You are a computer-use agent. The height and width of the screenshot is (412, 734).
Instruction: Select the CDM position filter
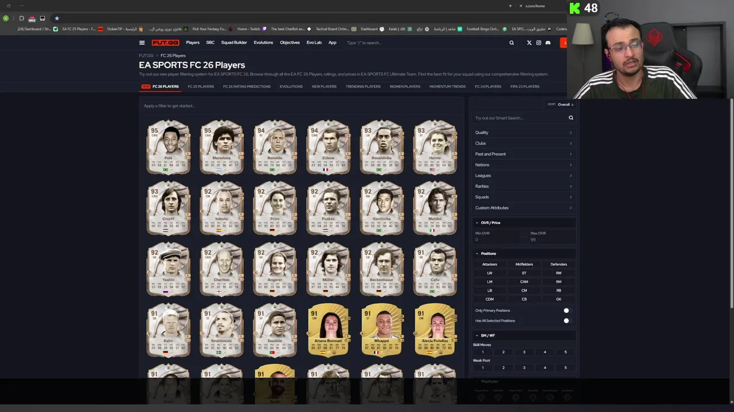tap(490, 299)
